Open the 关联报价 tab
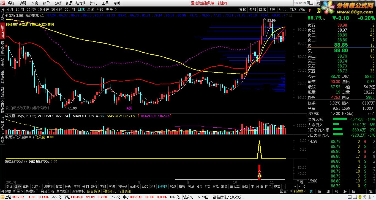Viewport: 376px width, 200px height. [x=32, y=191]
